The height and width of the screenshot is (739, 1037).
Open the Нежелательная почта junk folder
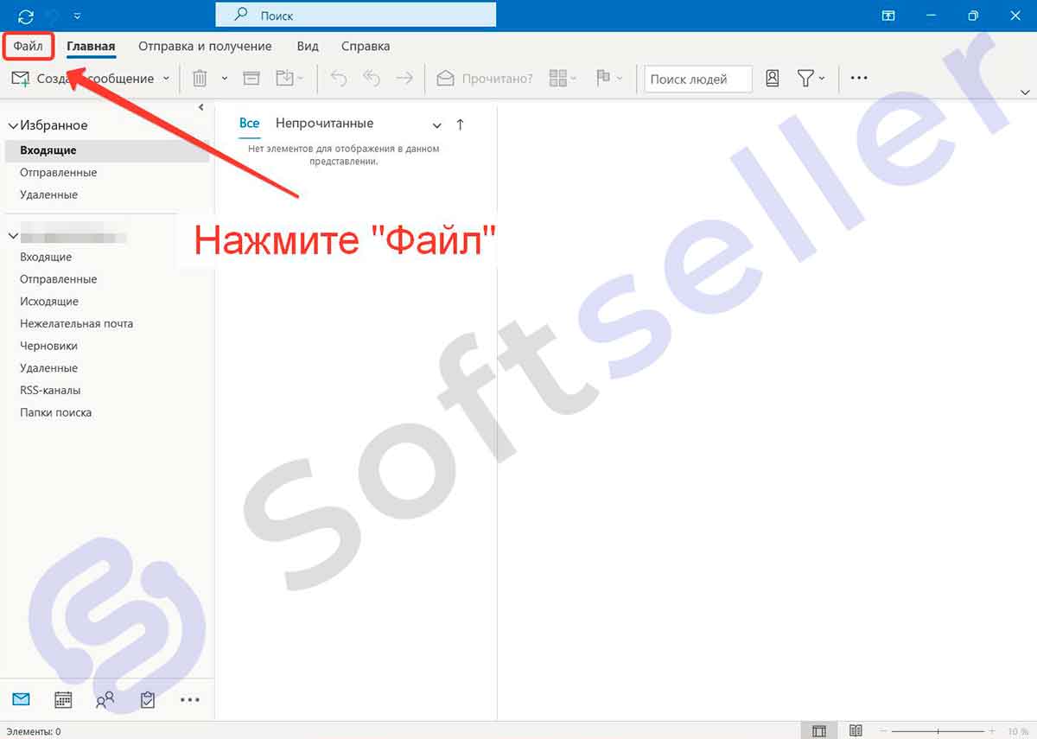[76, 323]
